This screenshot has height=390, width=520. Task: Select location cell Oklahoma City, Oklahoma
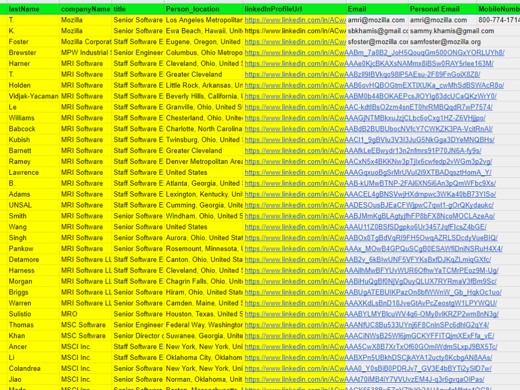pyautogui.click(x=204, y=358)
